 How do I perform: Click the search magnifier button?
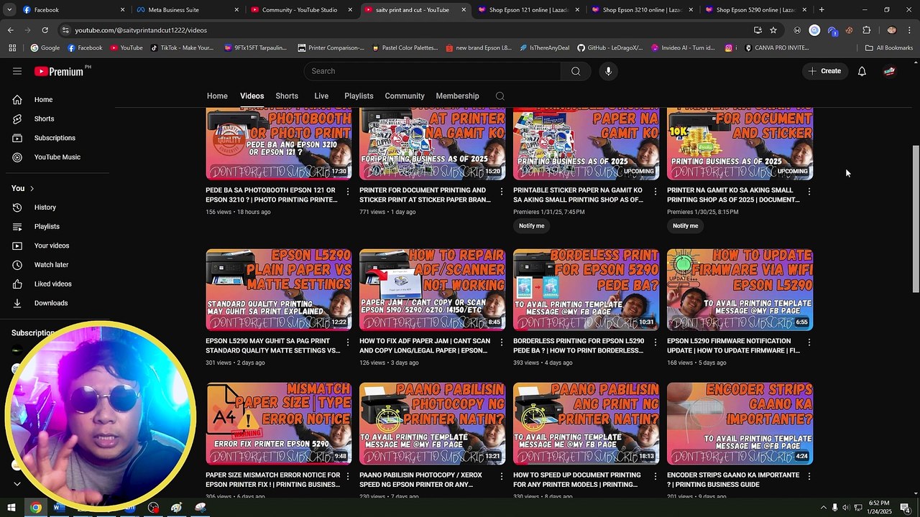pyautogui.click(x=576, y=71)
